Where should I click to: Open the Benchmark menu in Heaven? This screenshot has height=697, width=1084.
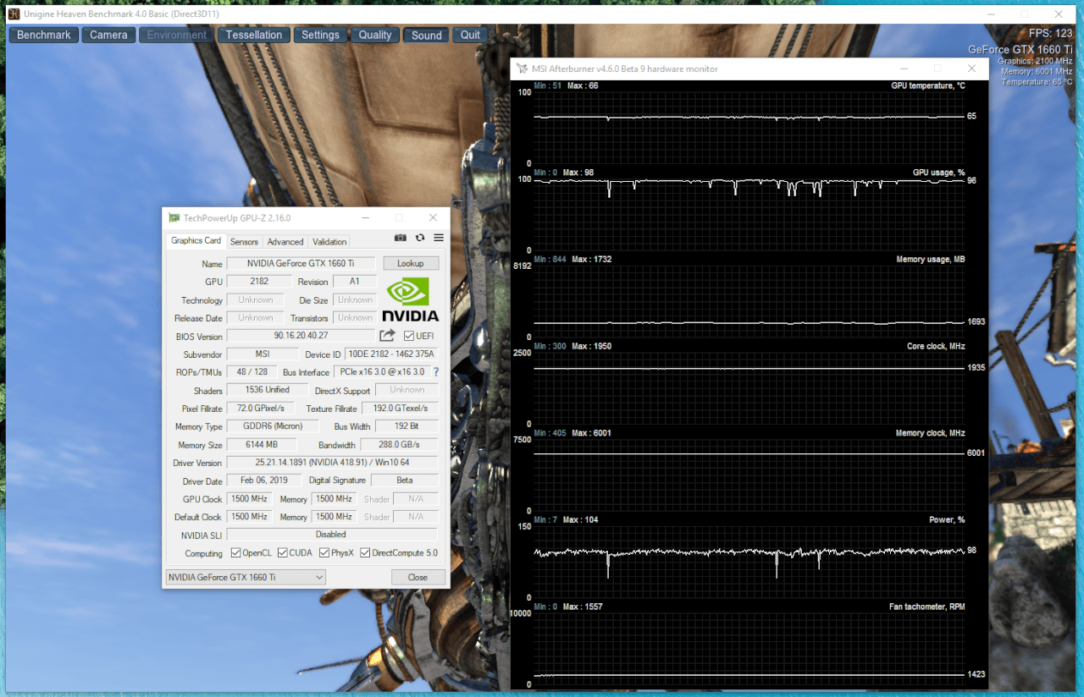click(x=44, y=35)
